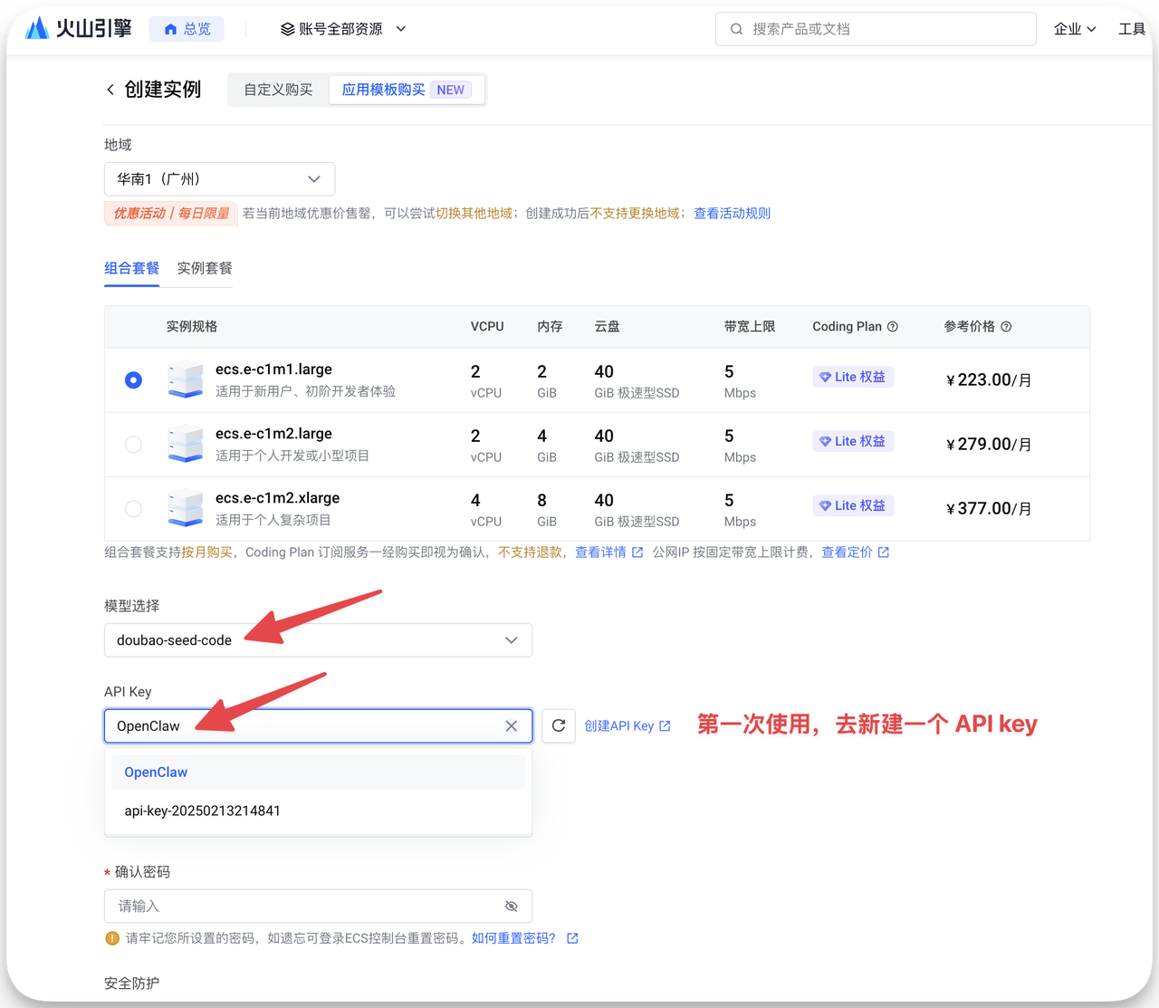Open the 如何重置密码? link

tap(513, 938)
